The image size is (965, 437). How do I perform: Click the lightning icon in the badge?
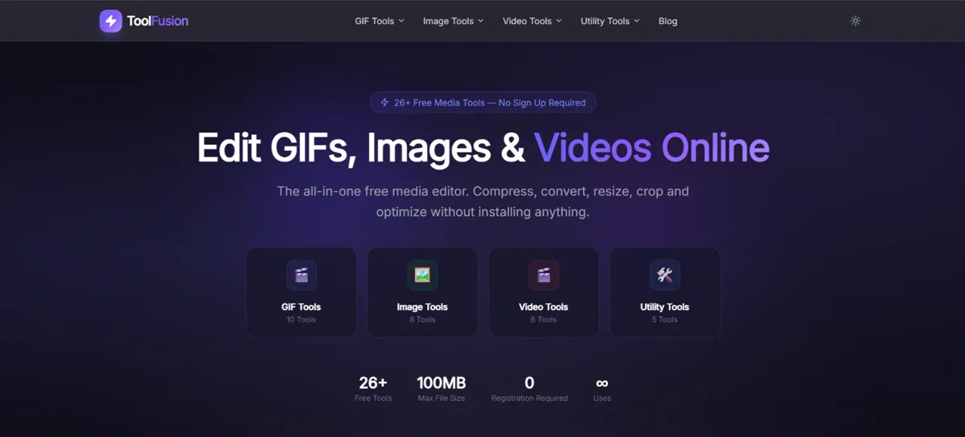(384, 103)
